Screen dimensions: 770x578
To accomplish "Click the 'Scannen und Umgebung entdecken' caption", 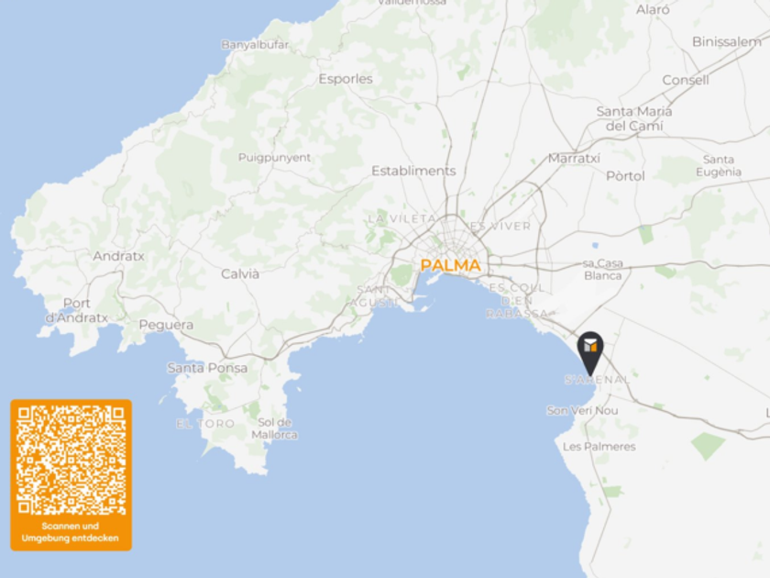I will (x=71, y=532).
